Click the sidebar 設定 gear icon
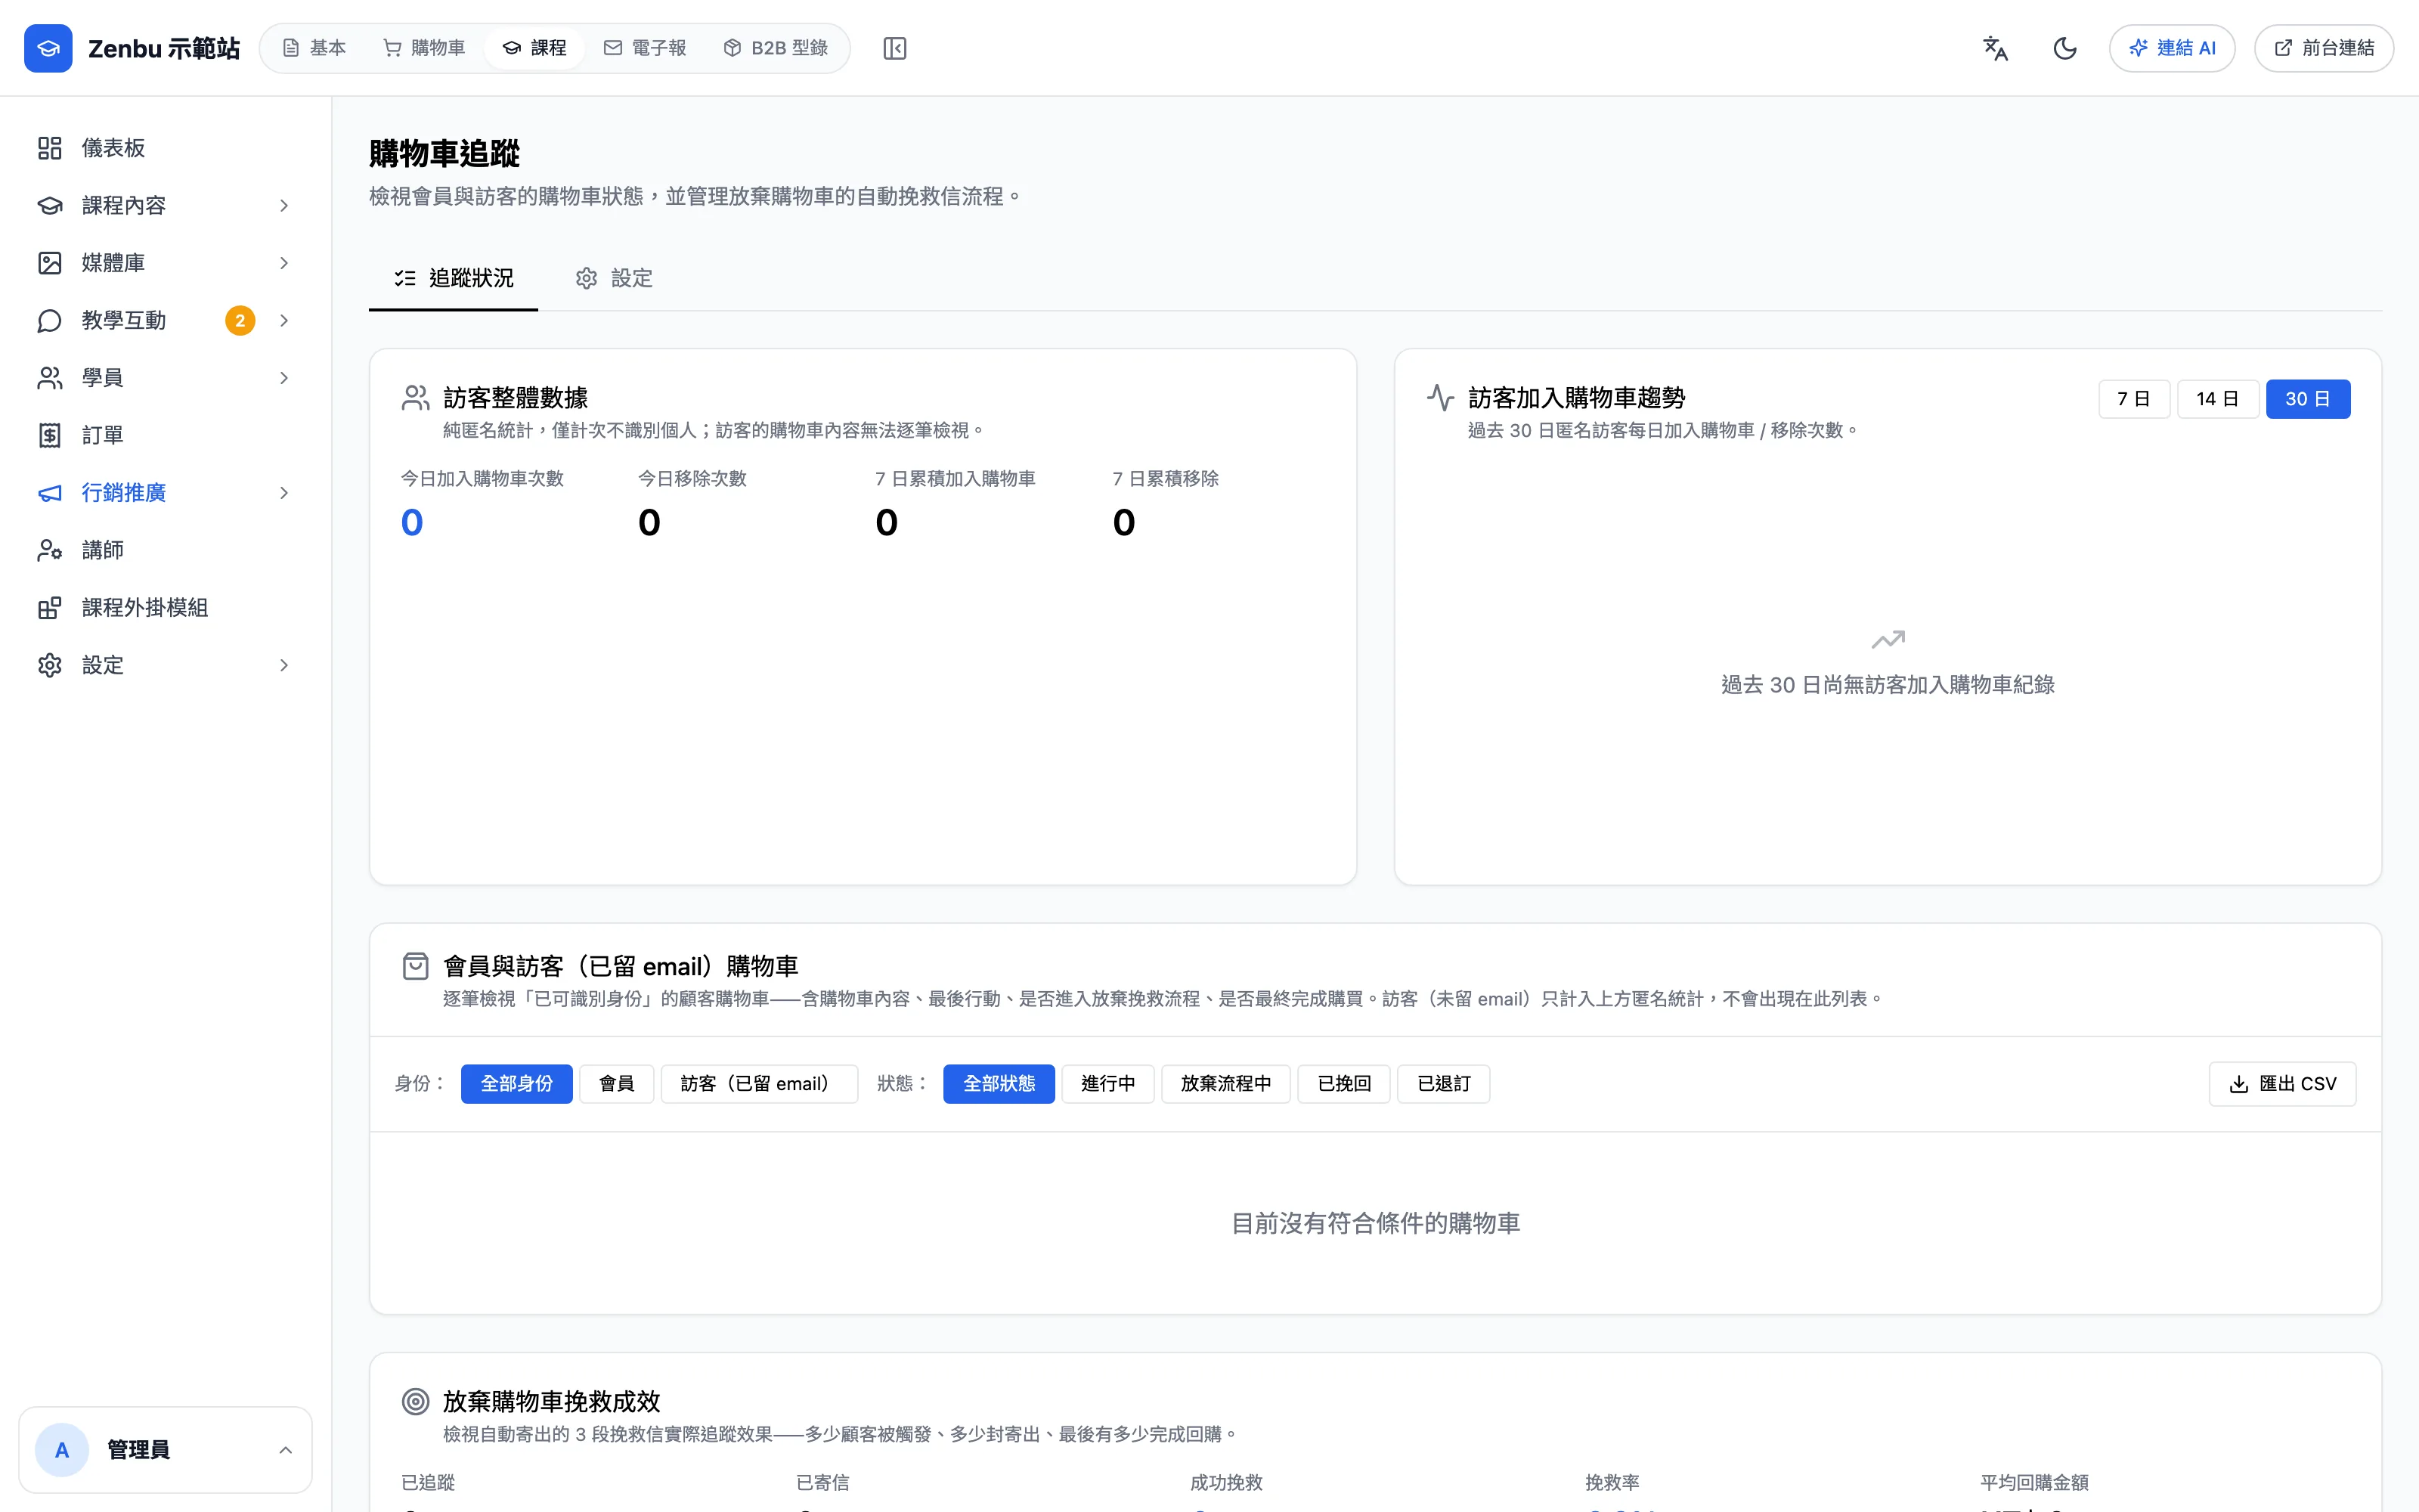Screen dimensions: 2419x1512 (x=50, y=665)
